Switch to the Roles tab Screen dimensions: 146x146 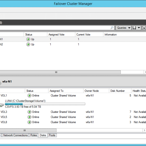pos(34,135)
